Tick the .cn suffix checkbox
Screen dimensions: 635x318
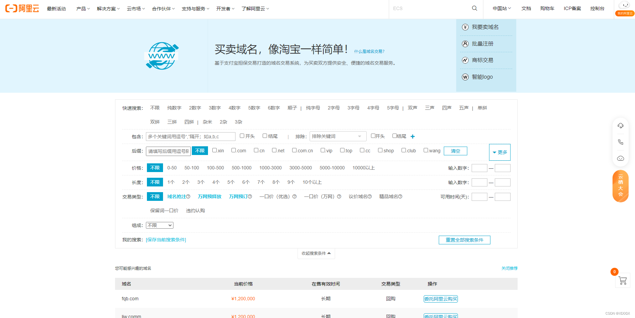(256, 150)
